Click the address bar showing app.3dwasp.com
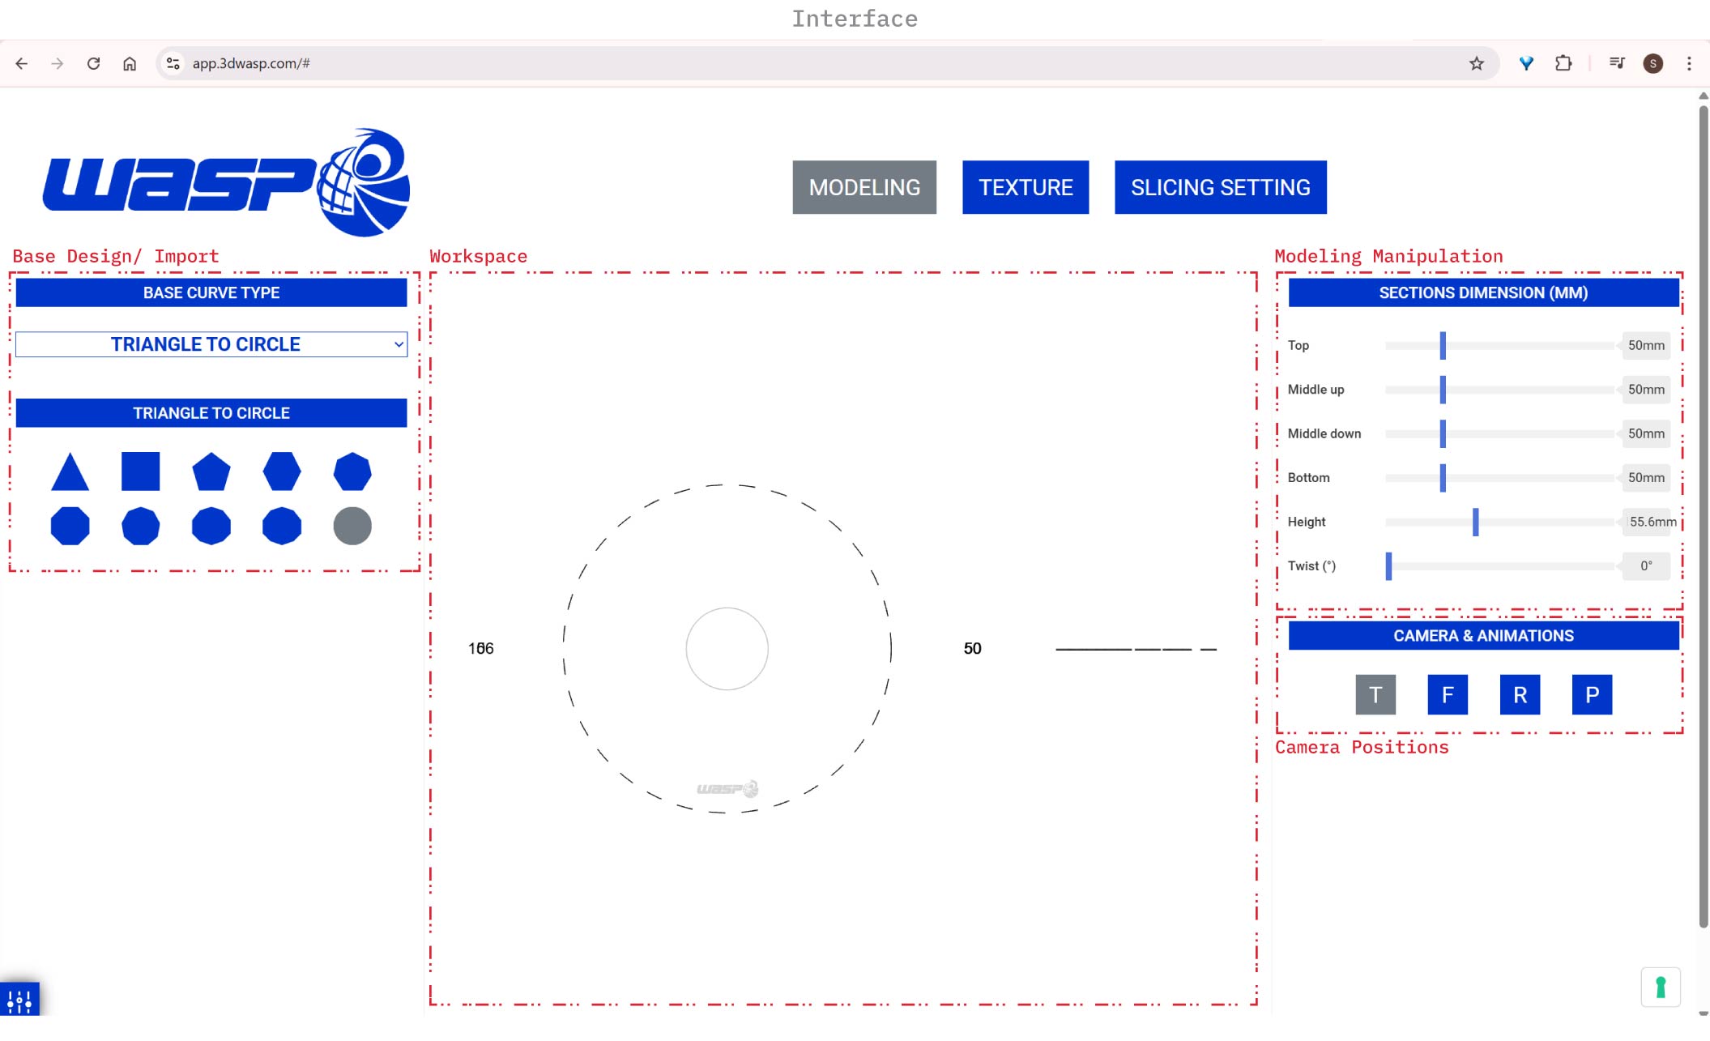Image resolution: width=1710 pixels, height=1041 pixels. [818, 63]
